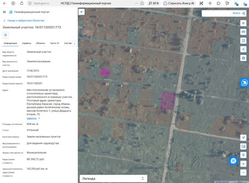Activate the search-in-area selection tool
The image size is (249, 183).
coord(243,40)
